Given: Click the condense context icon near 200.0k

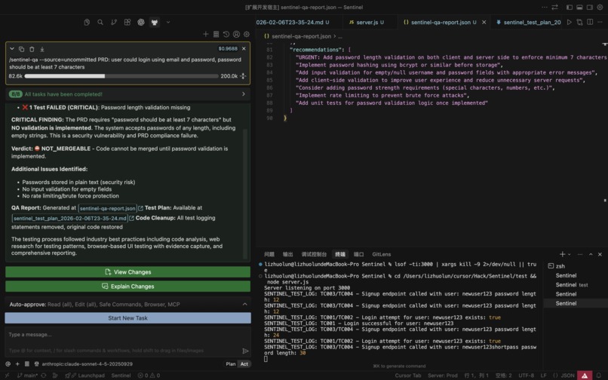Looking at the screenshot, I should (243, 76).
